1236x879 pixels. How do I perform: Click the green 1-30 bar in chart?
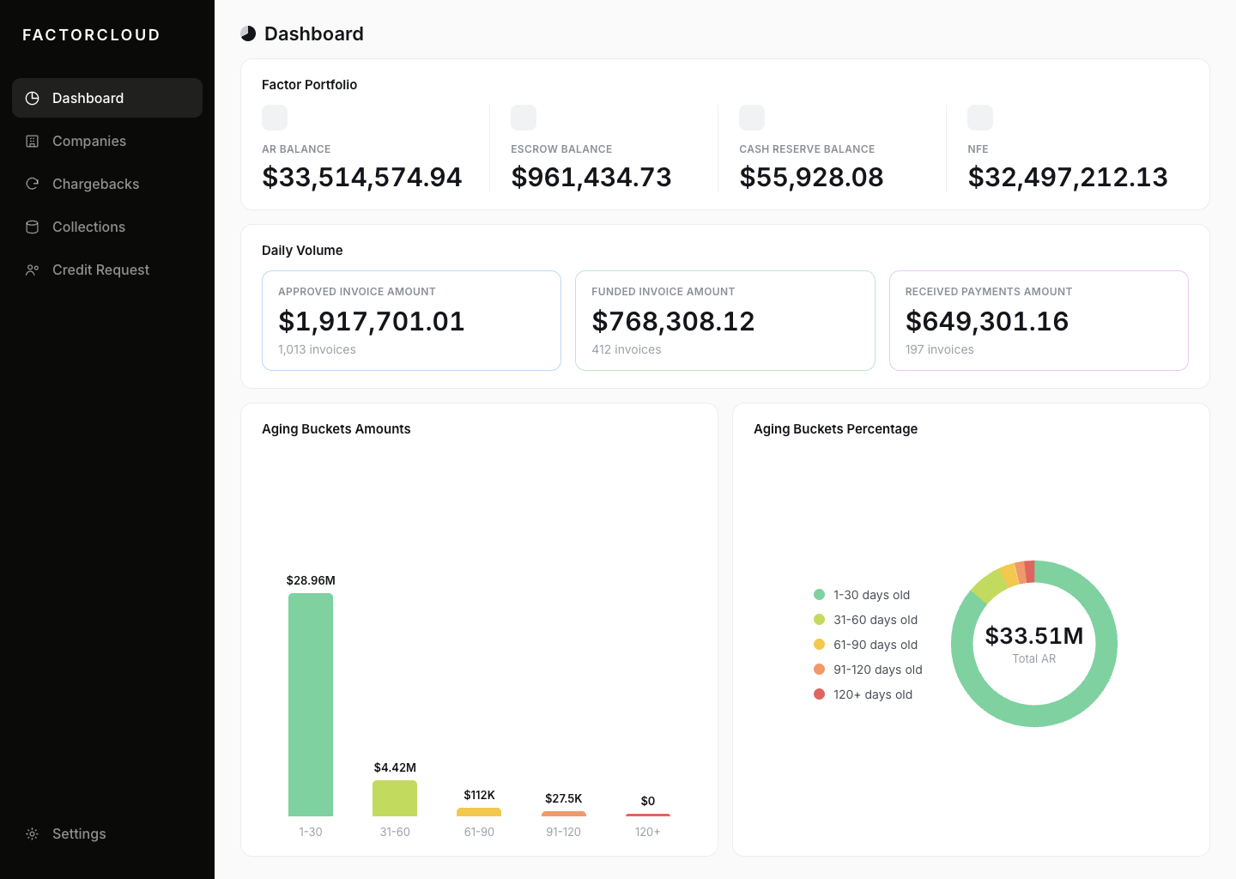pyautogui.click(x=311, y=705)
